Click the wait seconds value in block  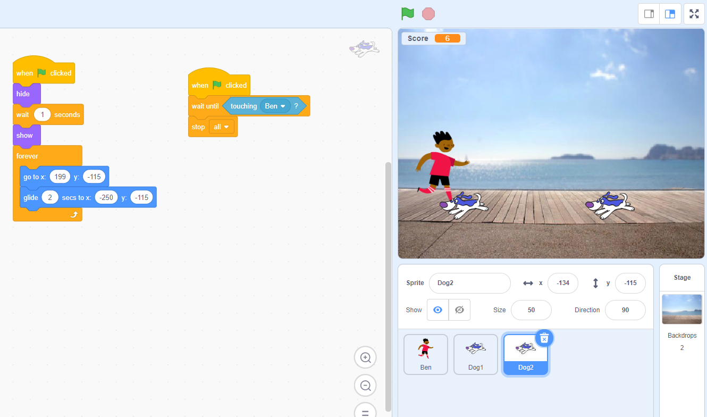(x=42, y=115)
